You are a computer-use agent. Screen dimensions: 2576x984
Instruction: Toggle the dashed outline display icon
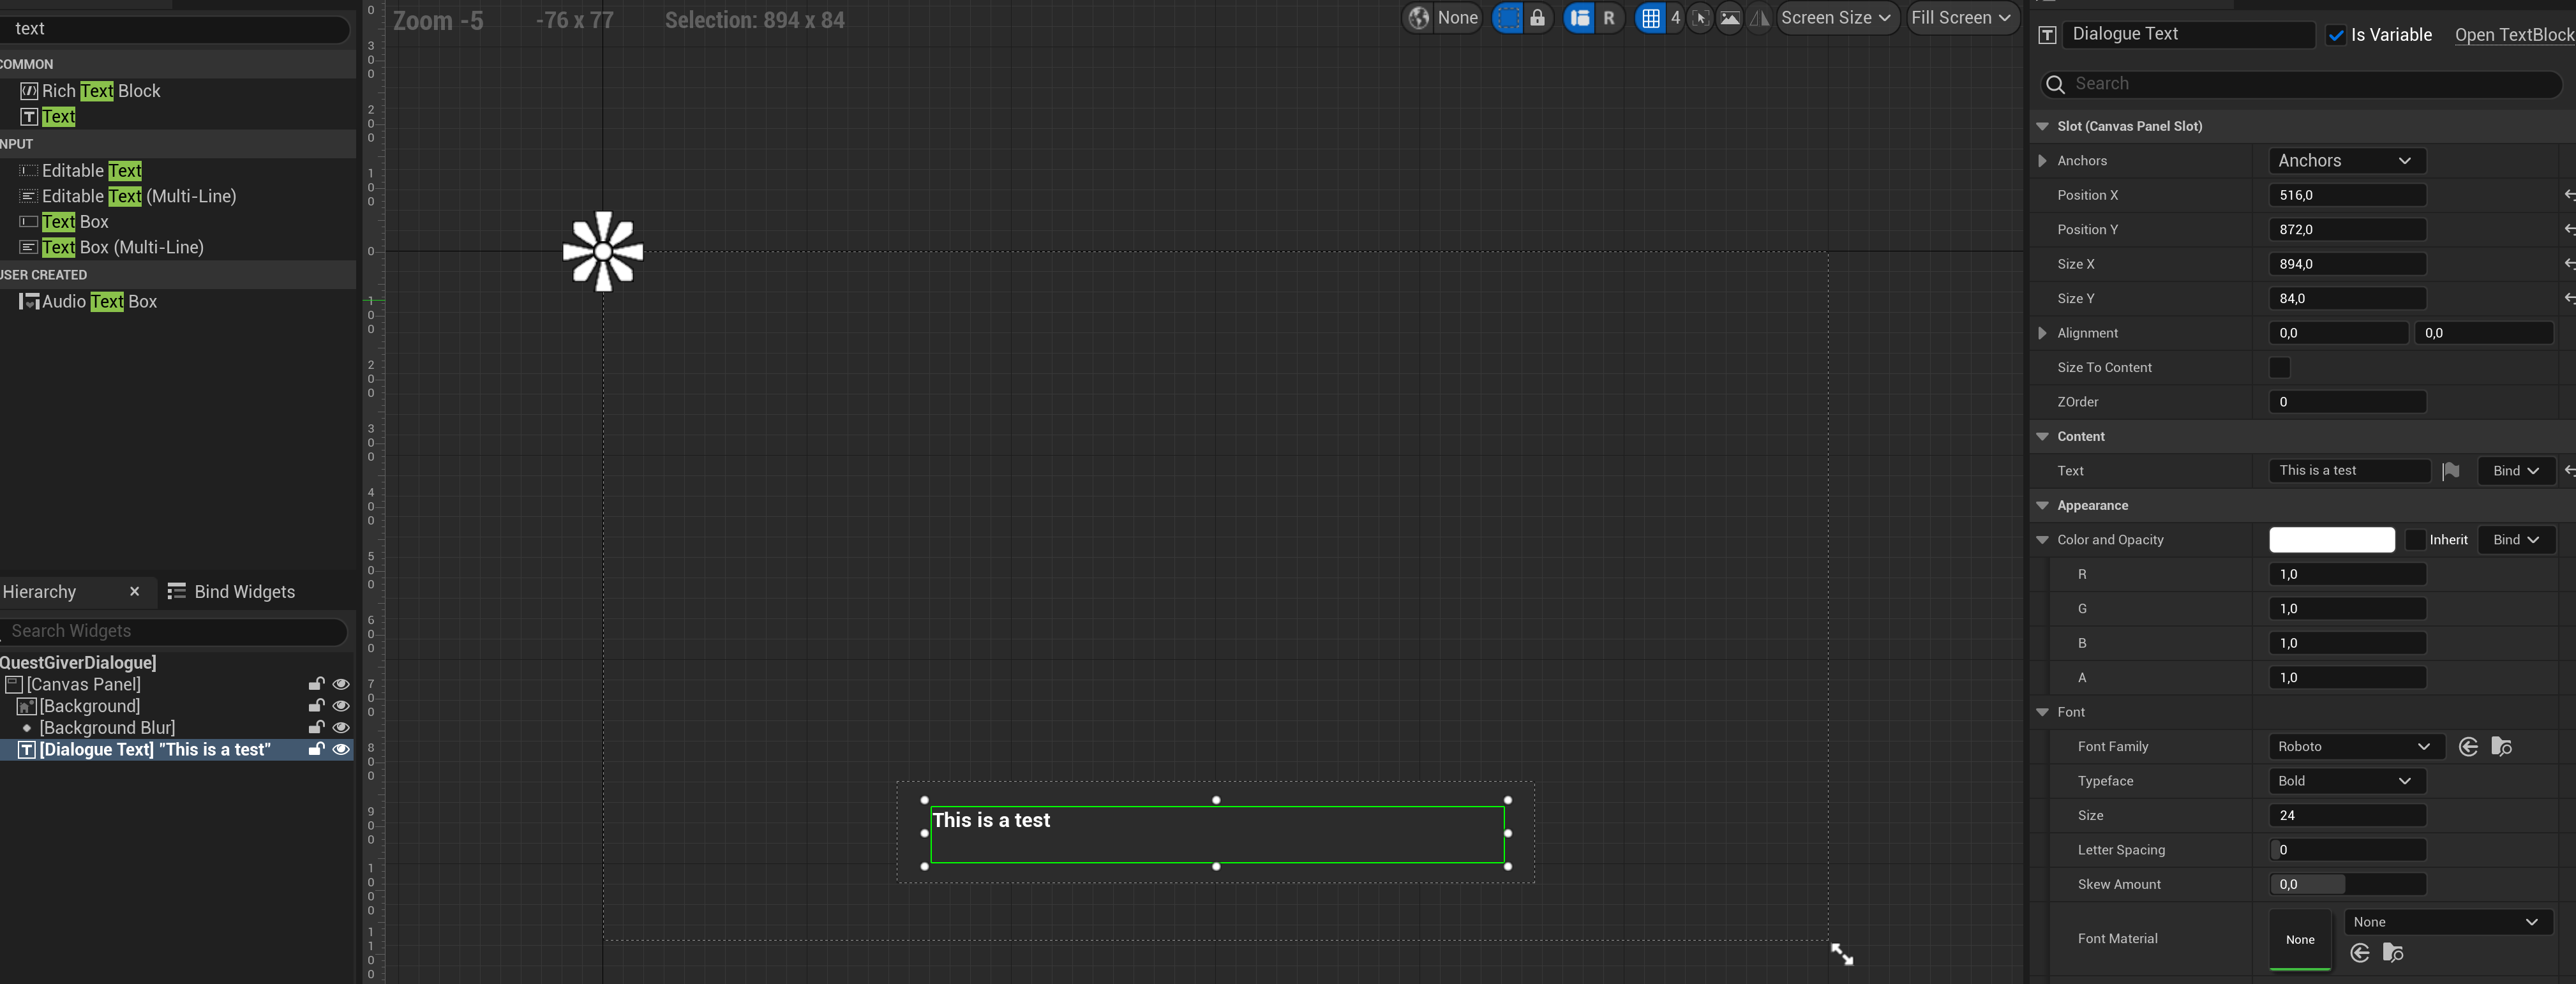coord(1508,18)
